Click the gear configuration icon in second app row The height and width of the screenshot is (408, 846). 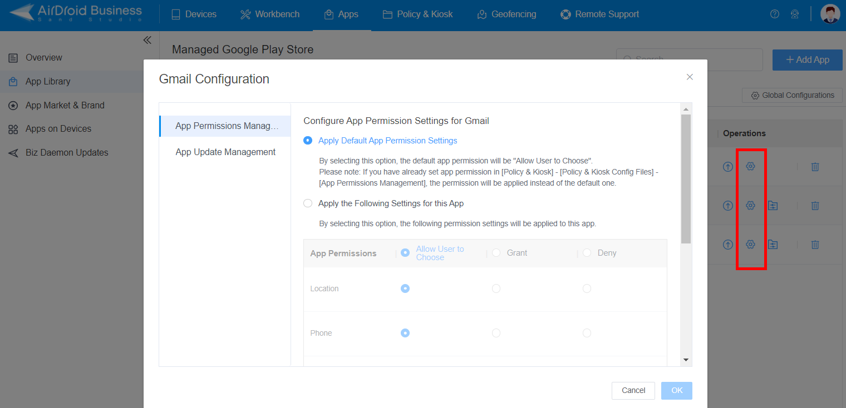[x=750, y=206]
